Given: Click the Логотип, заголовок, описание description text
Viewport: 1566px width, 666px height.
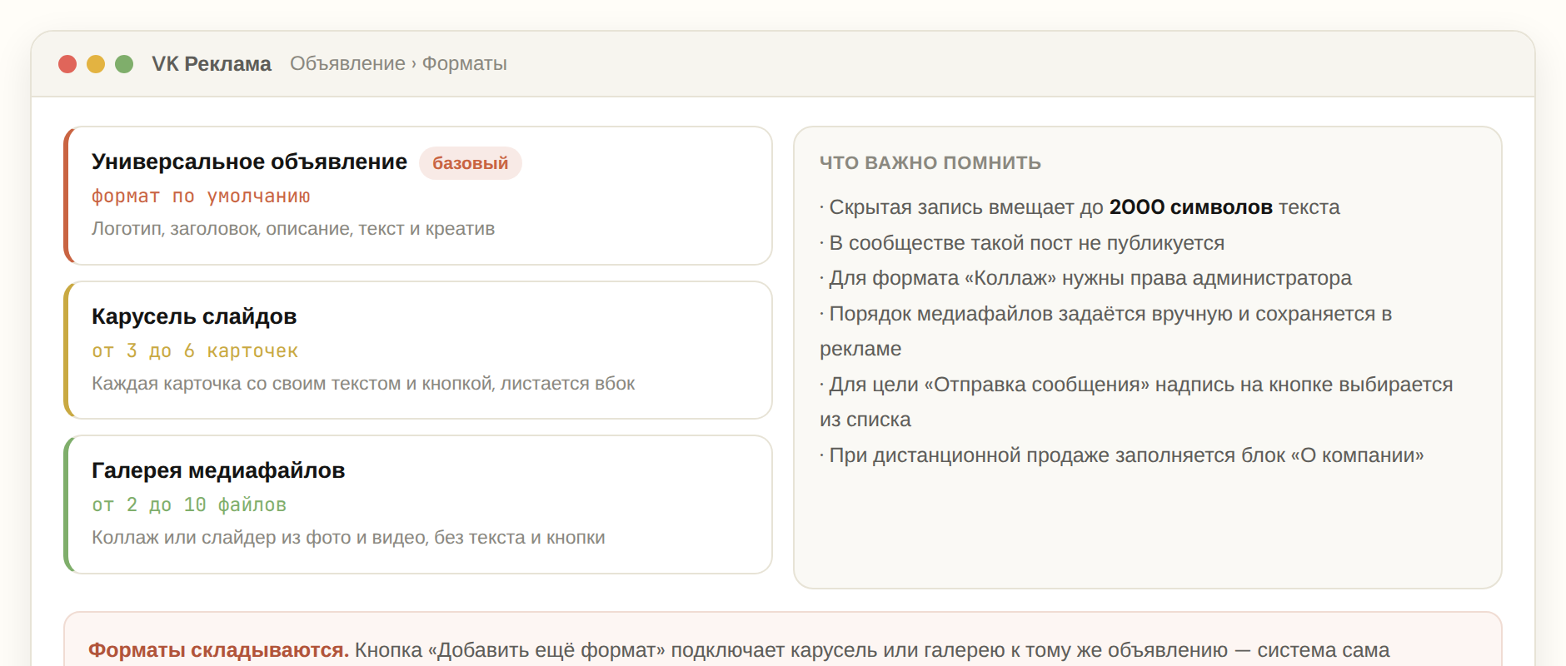Looking at the screenshot, I should tap(293, 229).
